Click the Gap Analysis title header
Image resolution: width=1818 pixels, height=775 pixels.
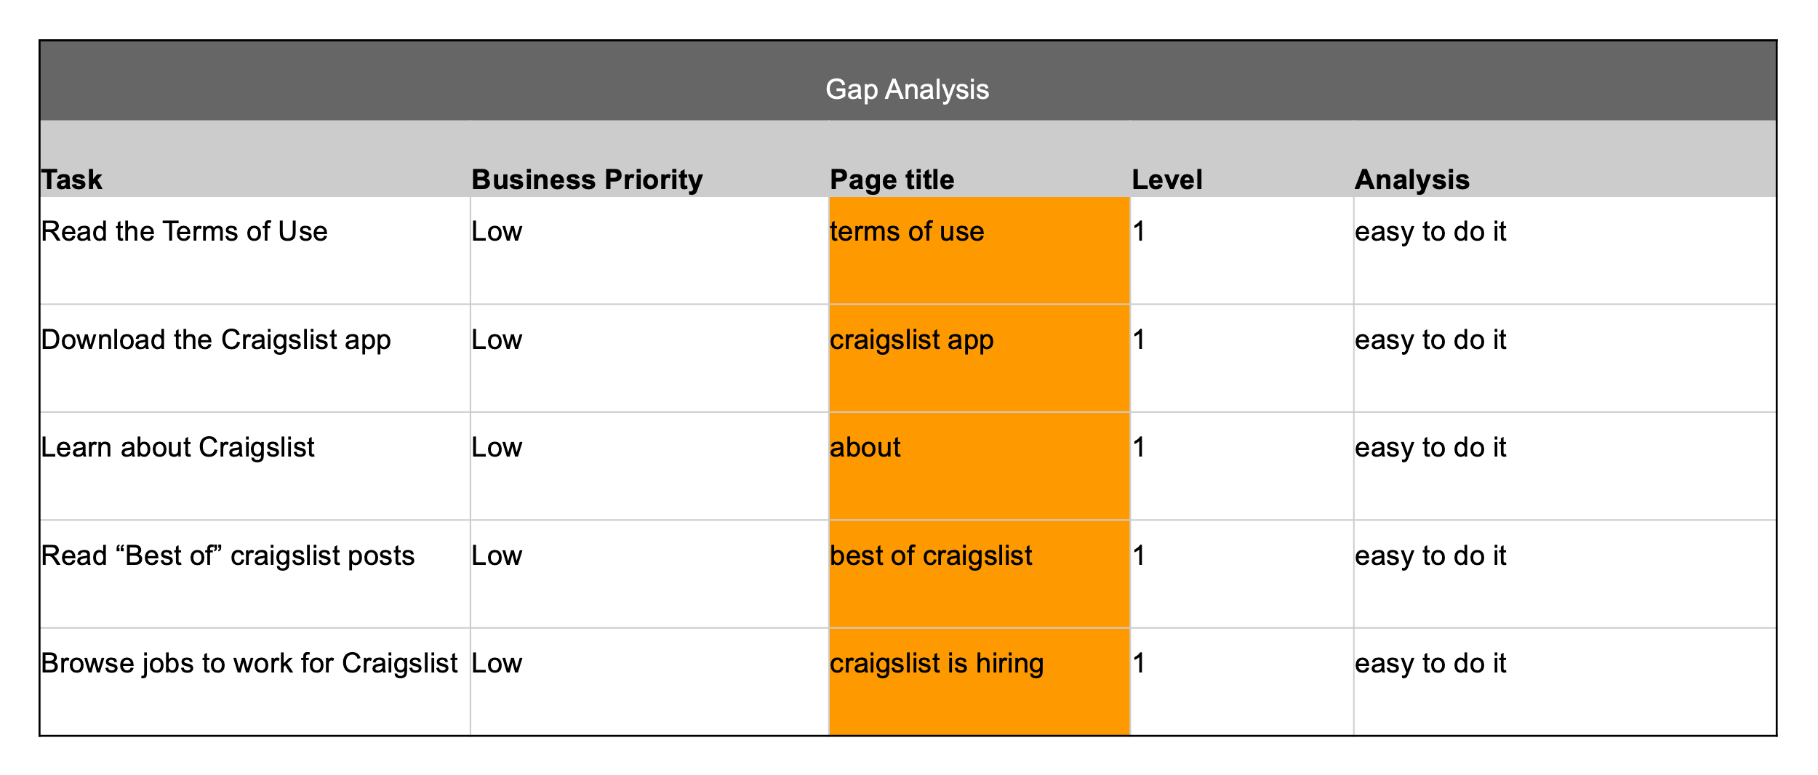point(907,89)
